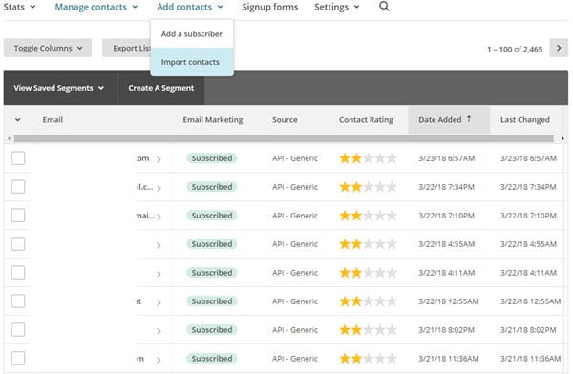Collapse the Add contacts dropdown
Image resolution: width=573 pixels, height=374 pixels.
tap(190, 7)
